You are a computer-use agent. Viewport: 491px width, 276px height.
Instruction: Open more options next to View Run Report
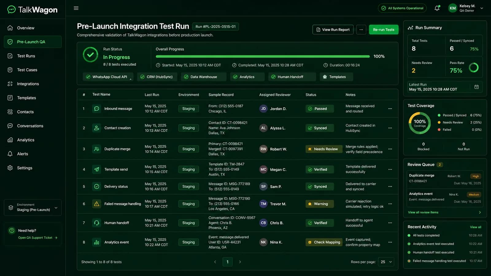pyautogui.click(x=361, y=30)
